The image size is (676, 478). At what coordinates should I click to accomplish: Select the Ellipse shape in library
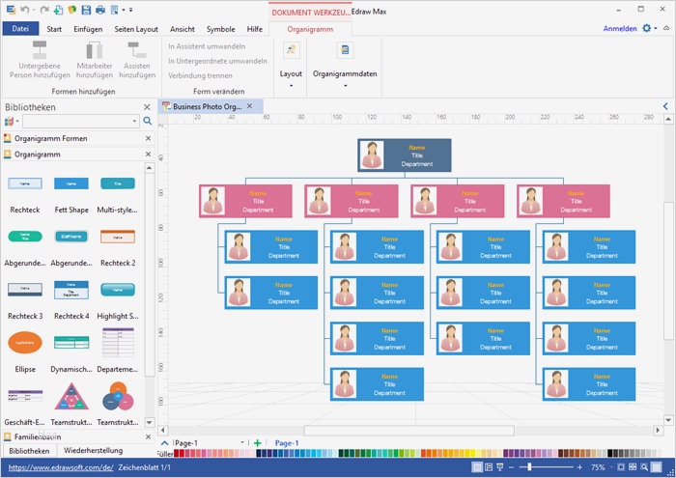click(25, 343)
